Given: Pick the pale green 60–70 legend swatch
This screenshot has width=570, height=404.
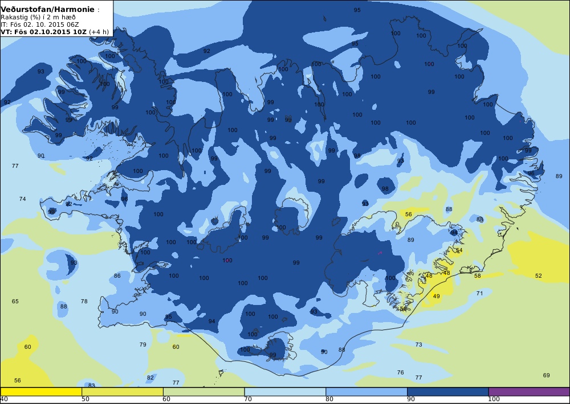Looking at the screenshot, I should [203, 391].
